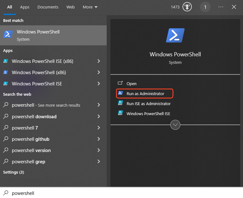This screenshot has width=243, height=198.
Task: Click the Windows PowerShell ISE (x86) icon
Action: (x=6, y=61)
